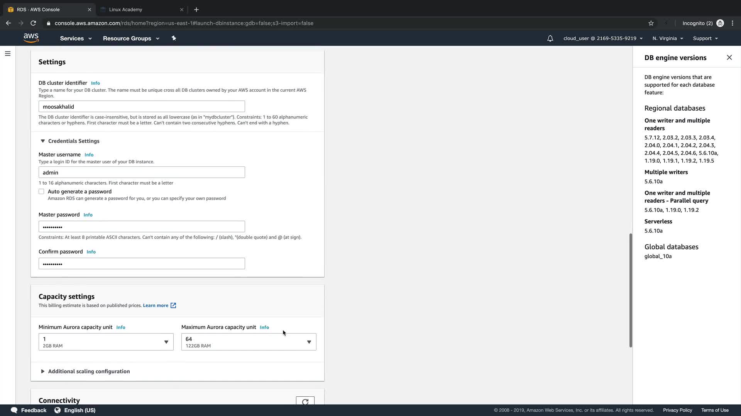741x416 pixels.
Task: Click the pin shortcuts icon
Action: pyautogui.click(x=174, y=38)
